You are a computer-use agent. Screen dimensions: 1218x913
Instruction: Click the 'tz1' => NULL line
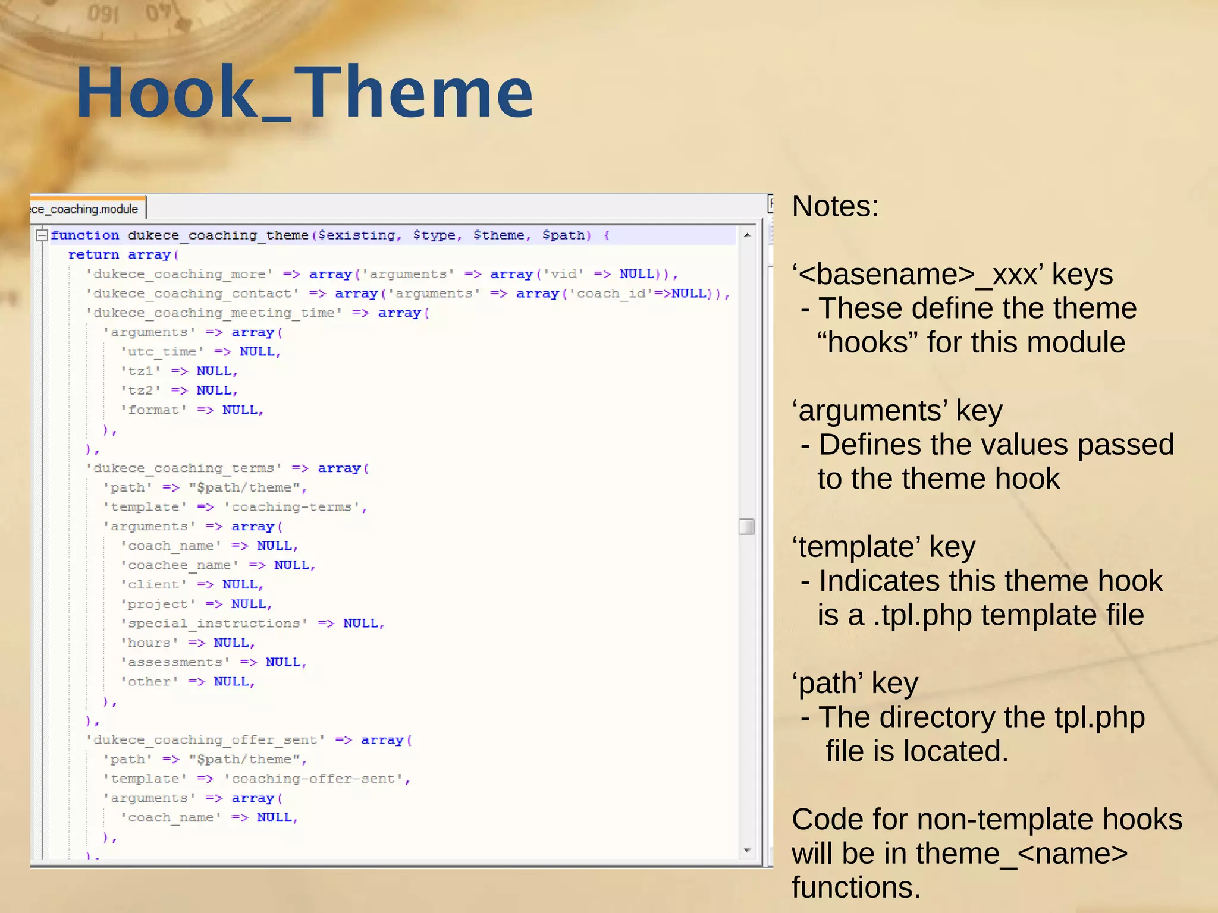tap(180, 371)
